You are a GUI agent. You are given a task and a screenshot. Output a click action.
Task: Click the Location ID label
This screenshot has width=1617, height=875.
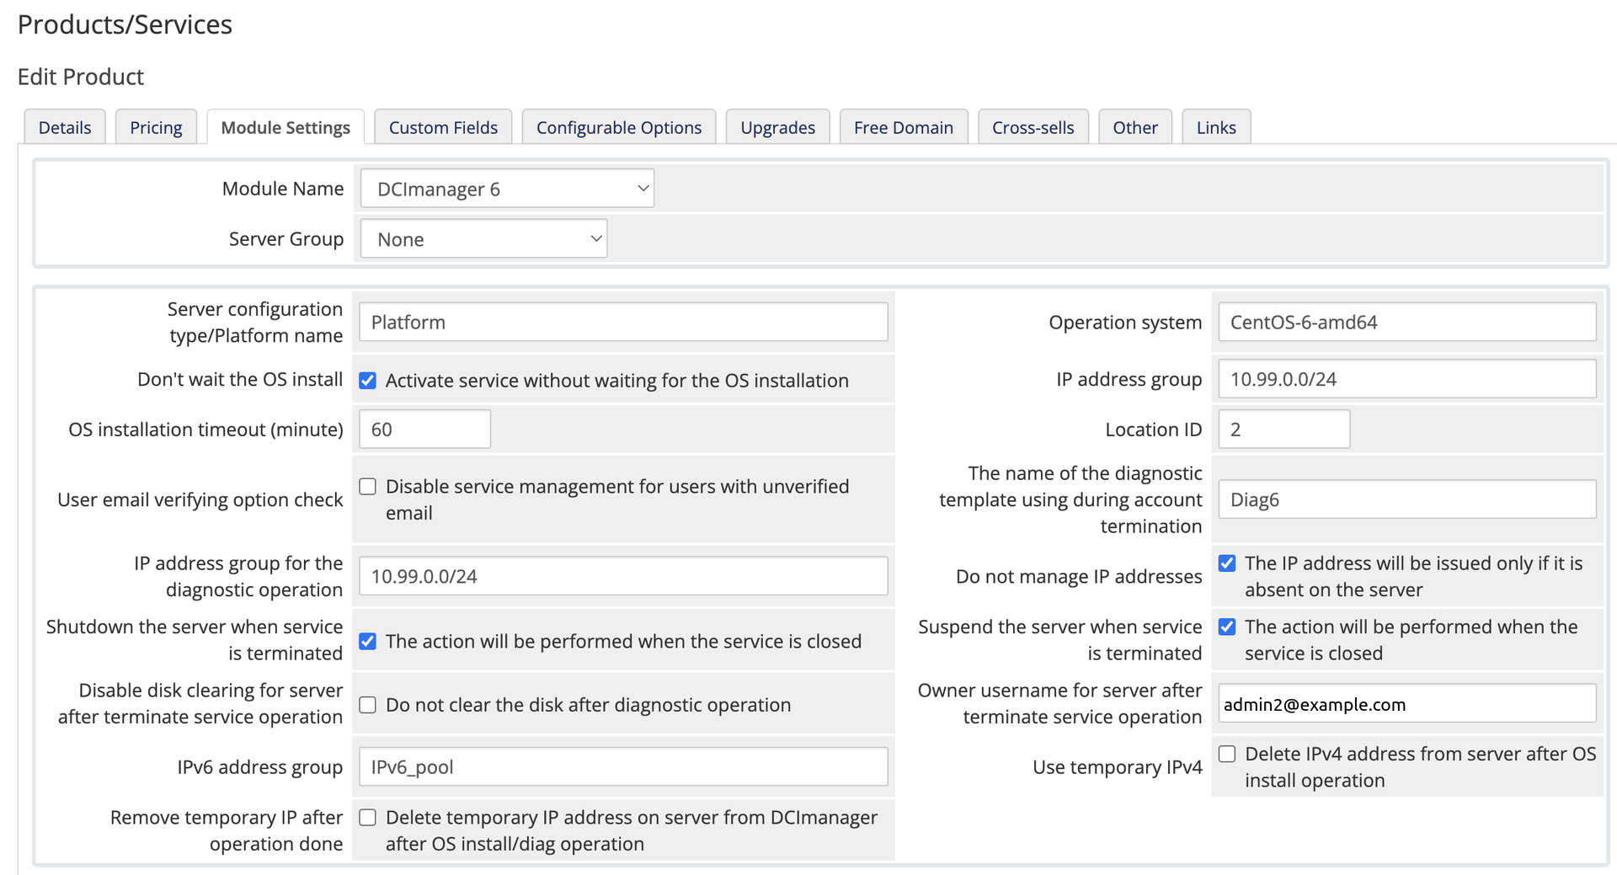point(1154,429)
